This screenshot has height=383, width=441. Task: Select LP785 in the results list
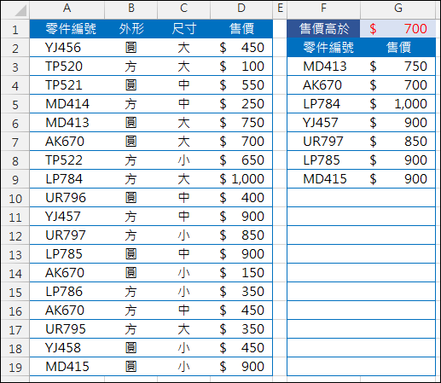point(323,160)
